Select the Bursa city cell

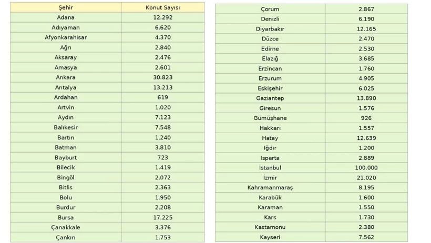click(x=66, y=217)
